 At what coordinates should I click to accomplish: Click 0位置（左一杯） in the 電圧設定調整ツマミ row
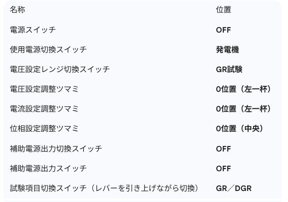[243, 89]
